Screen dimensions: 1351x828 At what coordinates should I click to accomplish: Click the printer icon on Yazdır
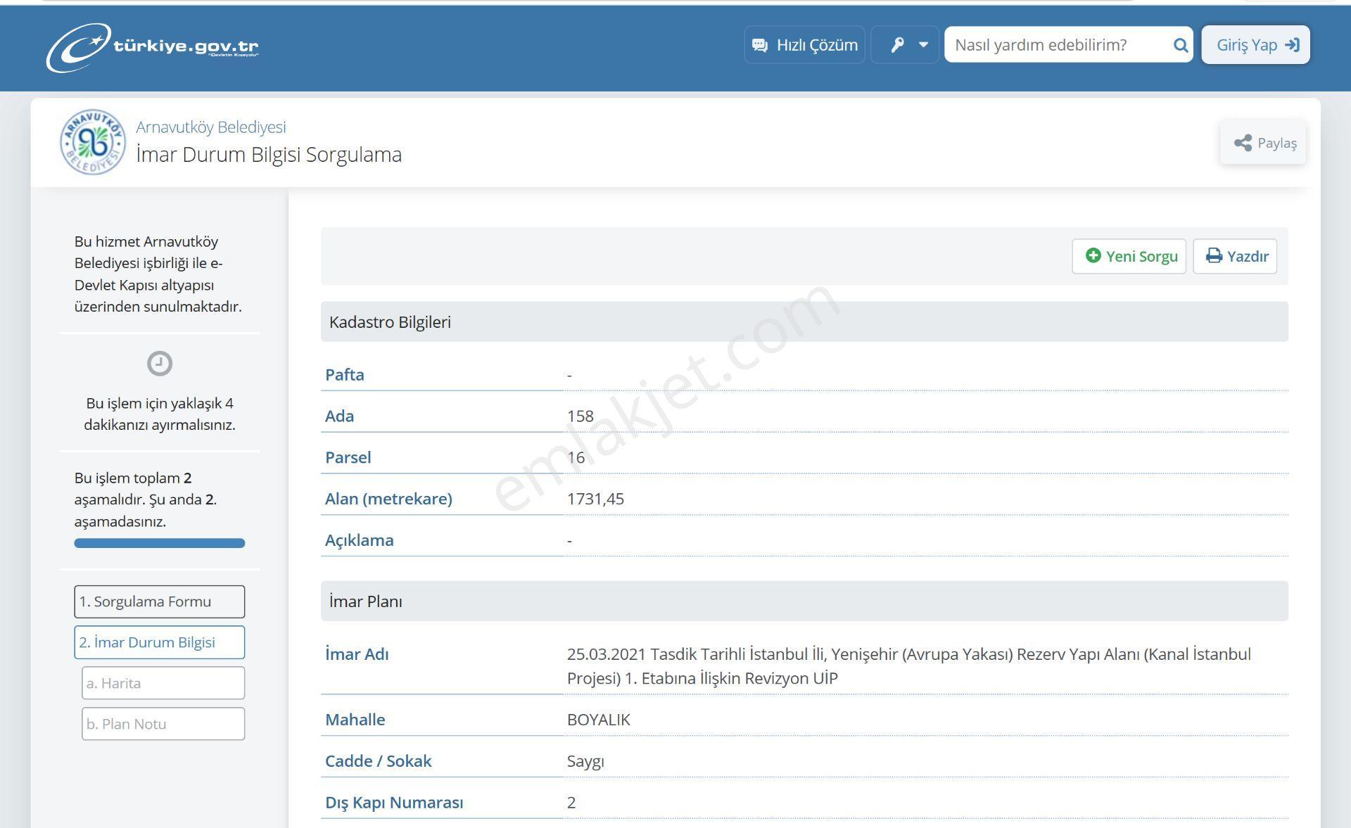1214,255
